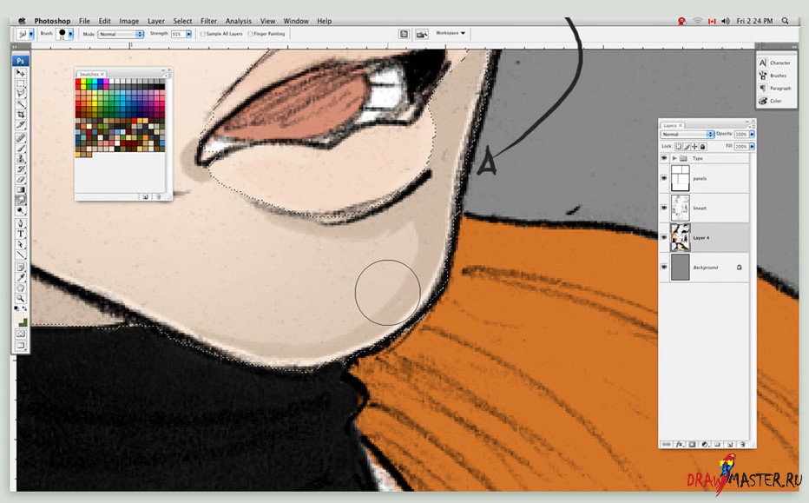Select the Hand tool

[x=21, y=288]
